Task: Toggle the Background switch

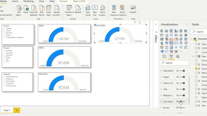Action: [x=182, y=95]
